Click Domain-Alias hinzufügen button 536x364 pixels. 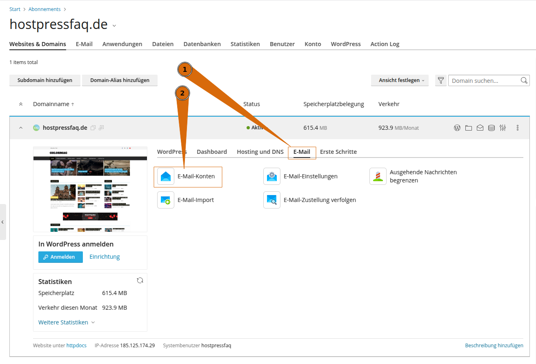[x=120, y=80]
